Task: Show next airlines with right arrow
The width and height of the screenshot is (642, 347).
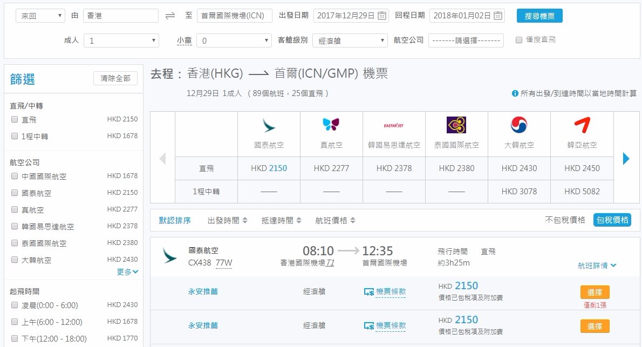Action: (x=626, y=159)
